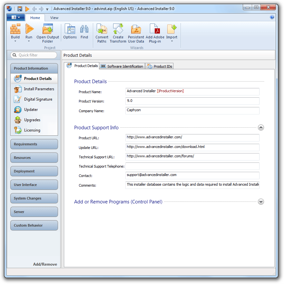The width and height of the screenshot is (284, 284).
Task: Expand the Custom Behavior group
Action: (x=34, y=226)
